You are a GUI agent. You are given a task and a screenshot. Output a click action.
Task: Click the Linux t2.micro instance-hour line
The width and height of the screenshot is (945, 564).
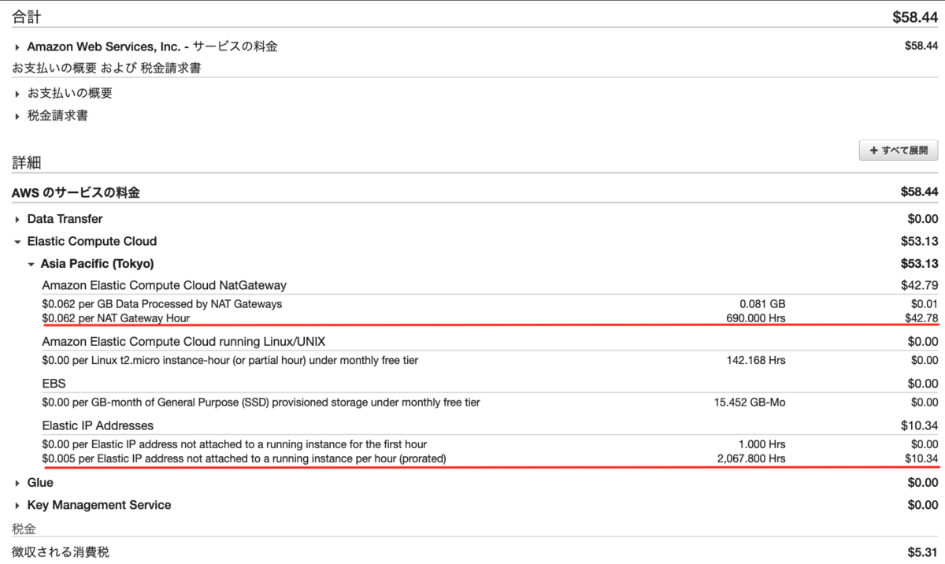(x=230, y=361)
